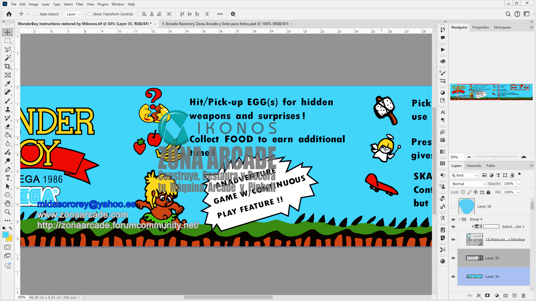Select the Rectangular Marquee tool
Viewport: 536px width, 301px height.
pos(8,41)
